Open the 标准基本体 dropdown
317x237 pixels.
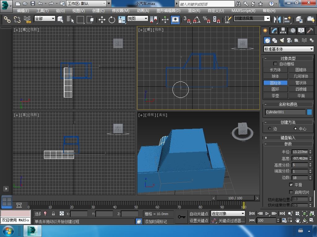[x=289, y=49]
